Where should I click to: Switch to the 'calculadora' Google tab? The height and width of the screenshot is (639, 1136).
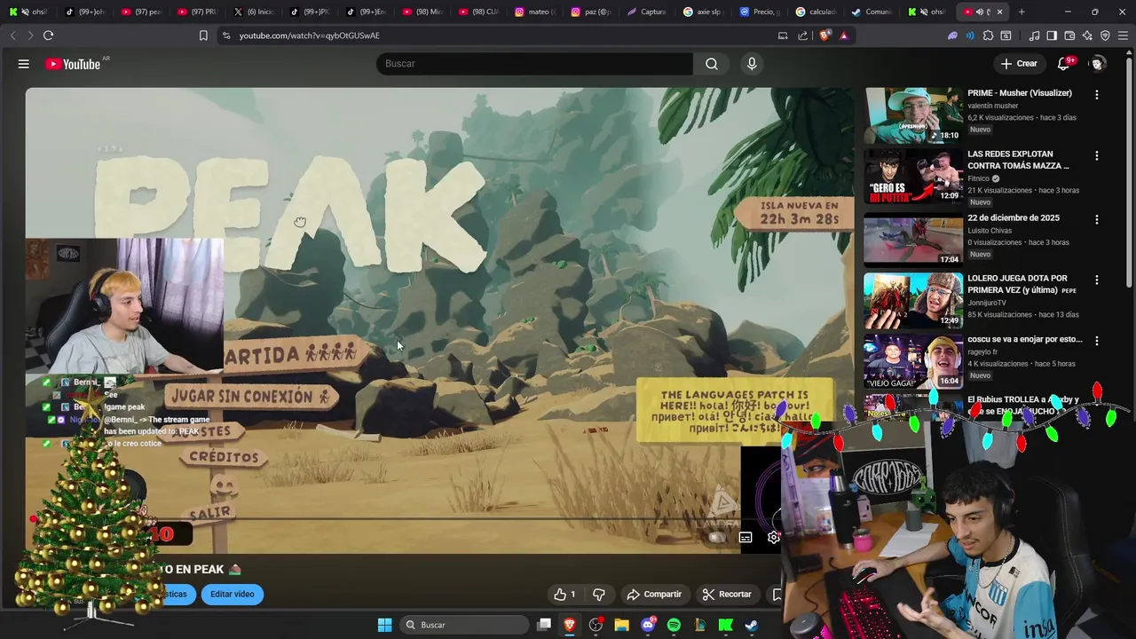(816, 12)
